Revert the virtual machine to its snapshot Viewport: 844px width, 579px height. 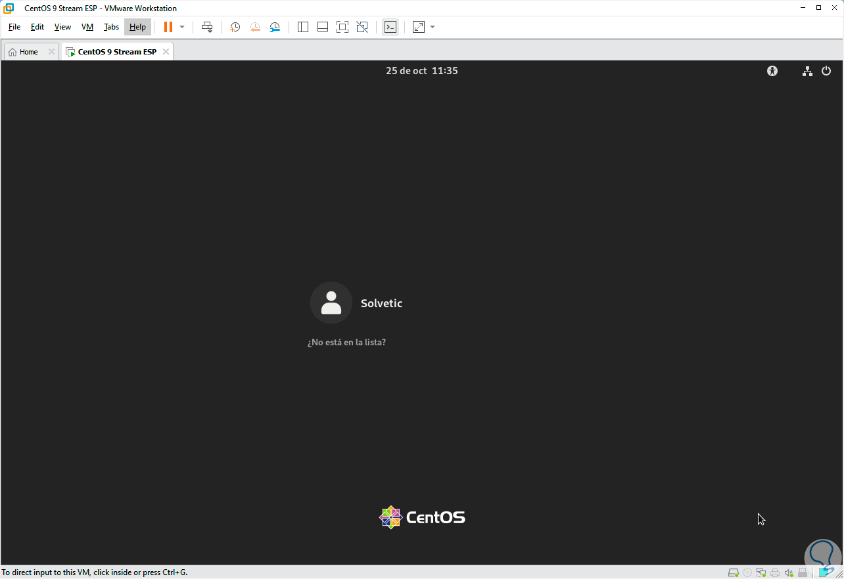[255, 27]
